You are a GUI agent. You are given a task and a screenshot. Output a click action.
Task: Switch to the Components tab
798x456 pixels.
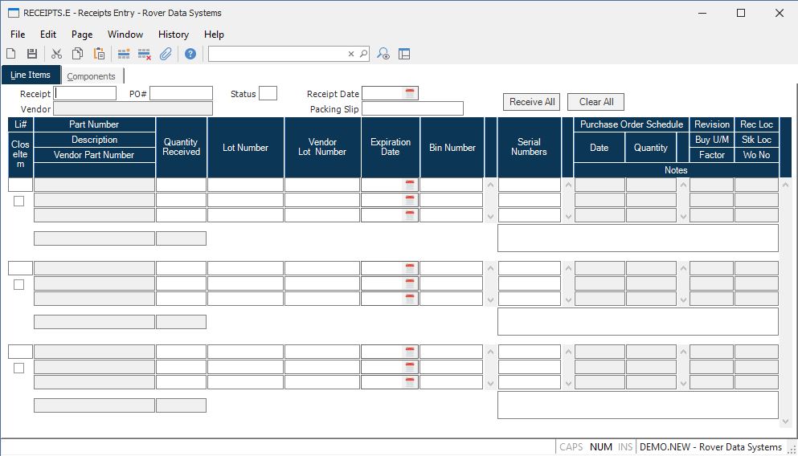(x=91, y=76)
